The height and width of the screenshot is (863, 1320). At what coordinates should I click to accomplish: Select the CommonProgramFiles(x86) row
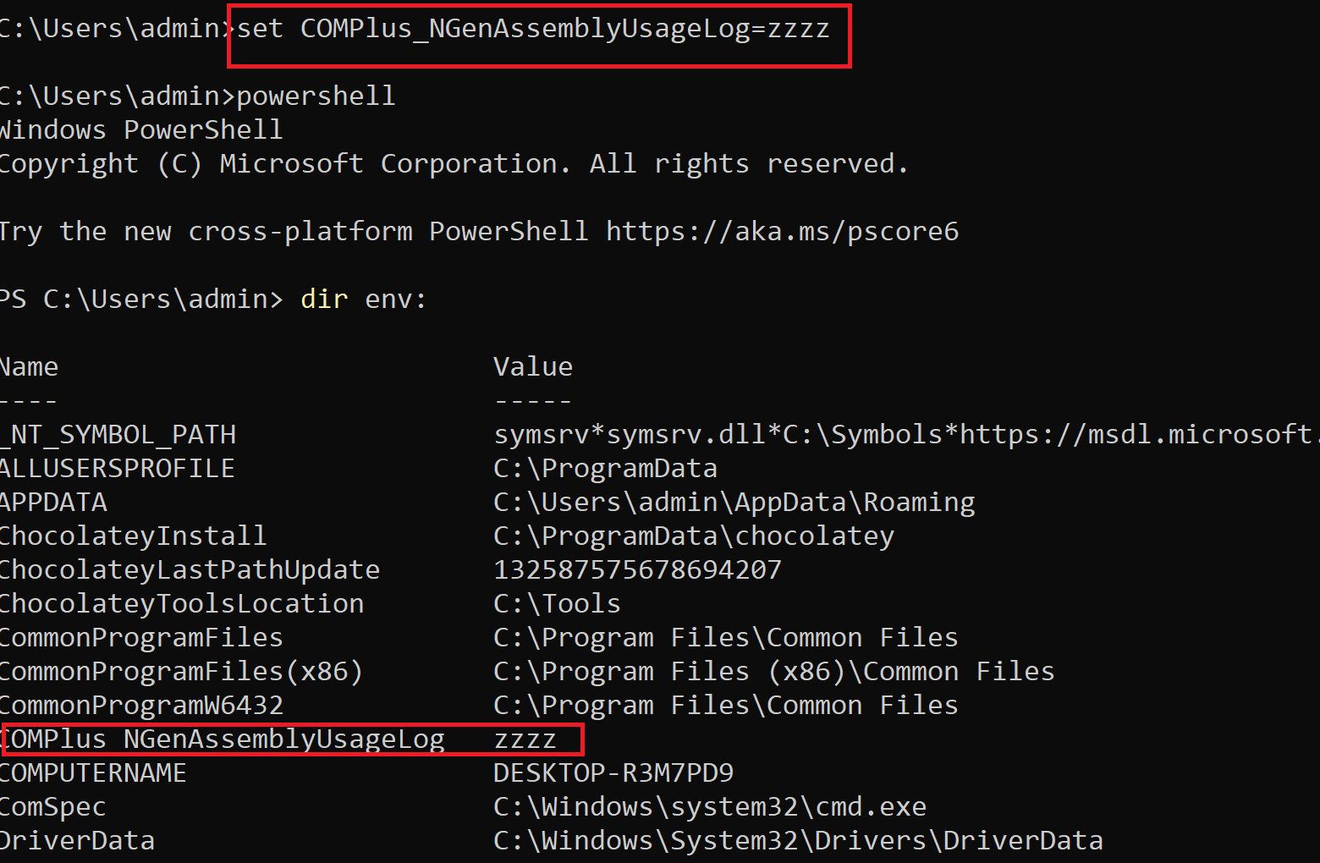pos(180,671)
